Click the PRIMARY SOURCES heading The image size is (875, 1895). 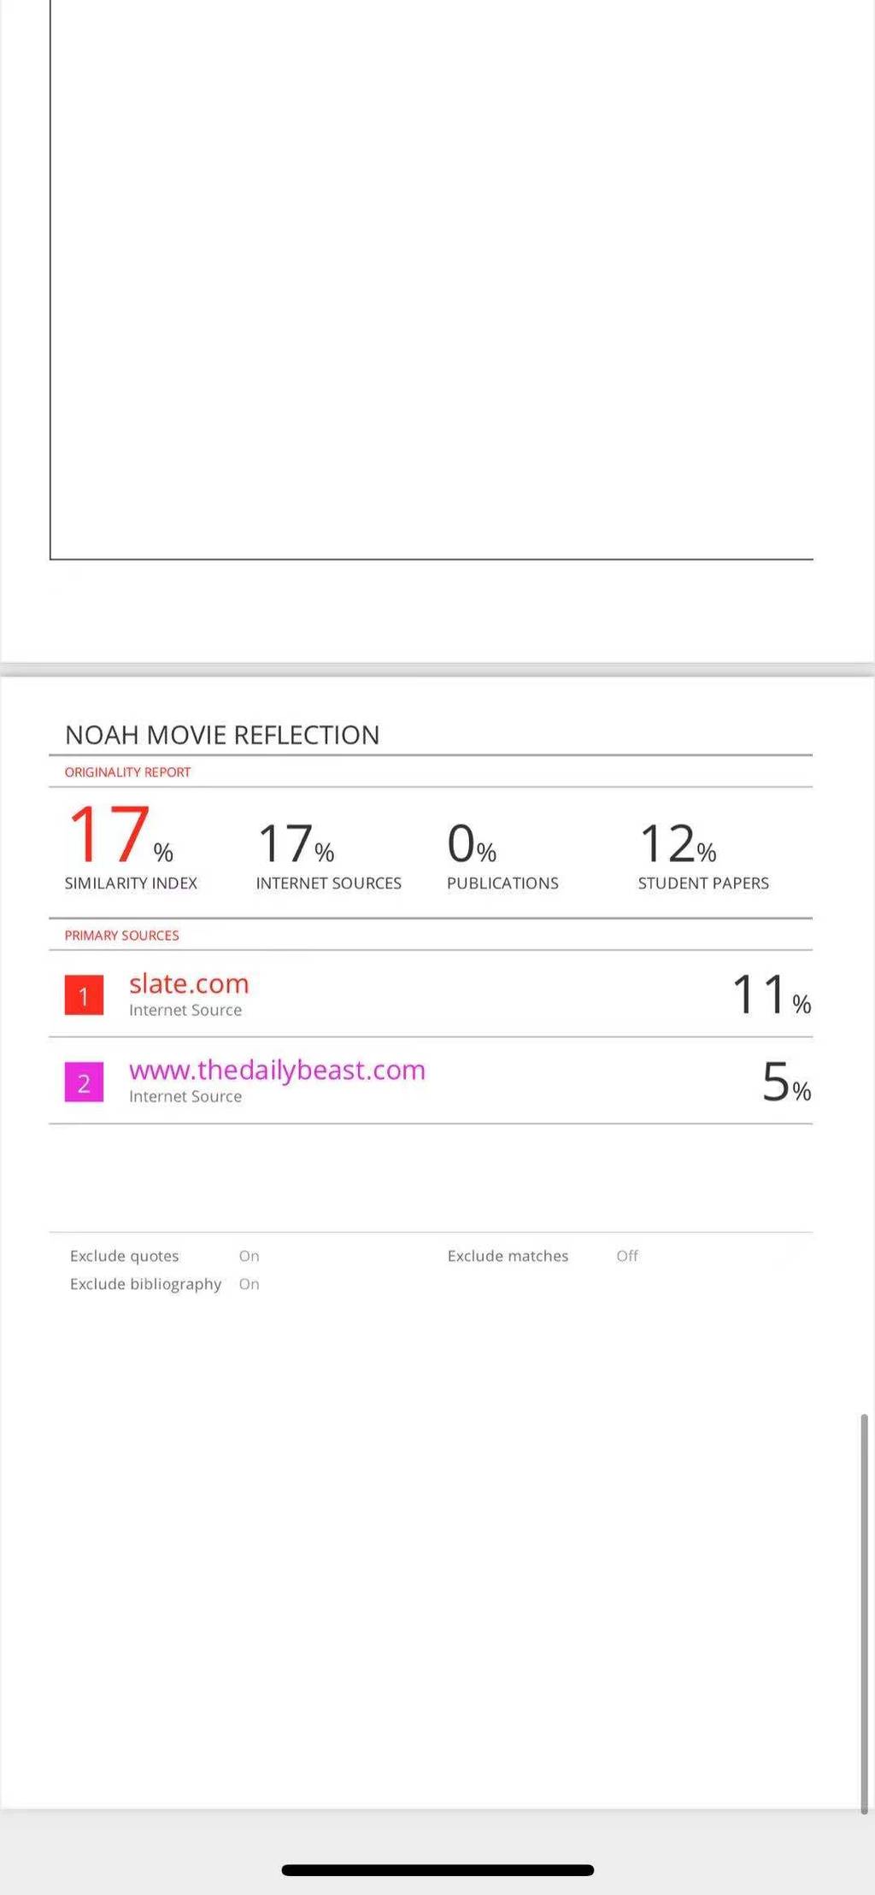pos(121,936)
